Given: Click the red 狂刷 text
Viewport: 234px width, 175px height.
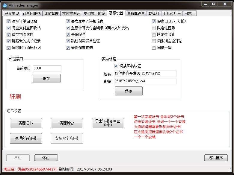Looking at the screenshot, I should tap(15, 97).
